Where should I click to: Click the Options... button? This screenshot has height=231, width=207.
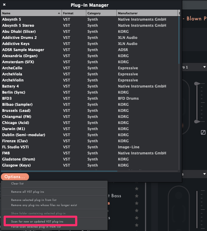coord(15,177)
